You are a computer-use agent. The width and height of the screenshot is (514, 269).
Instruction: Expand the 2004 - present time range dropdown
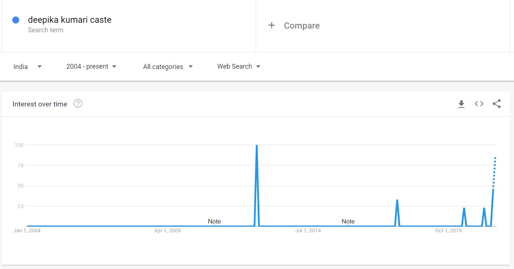(x=91, y=66)
